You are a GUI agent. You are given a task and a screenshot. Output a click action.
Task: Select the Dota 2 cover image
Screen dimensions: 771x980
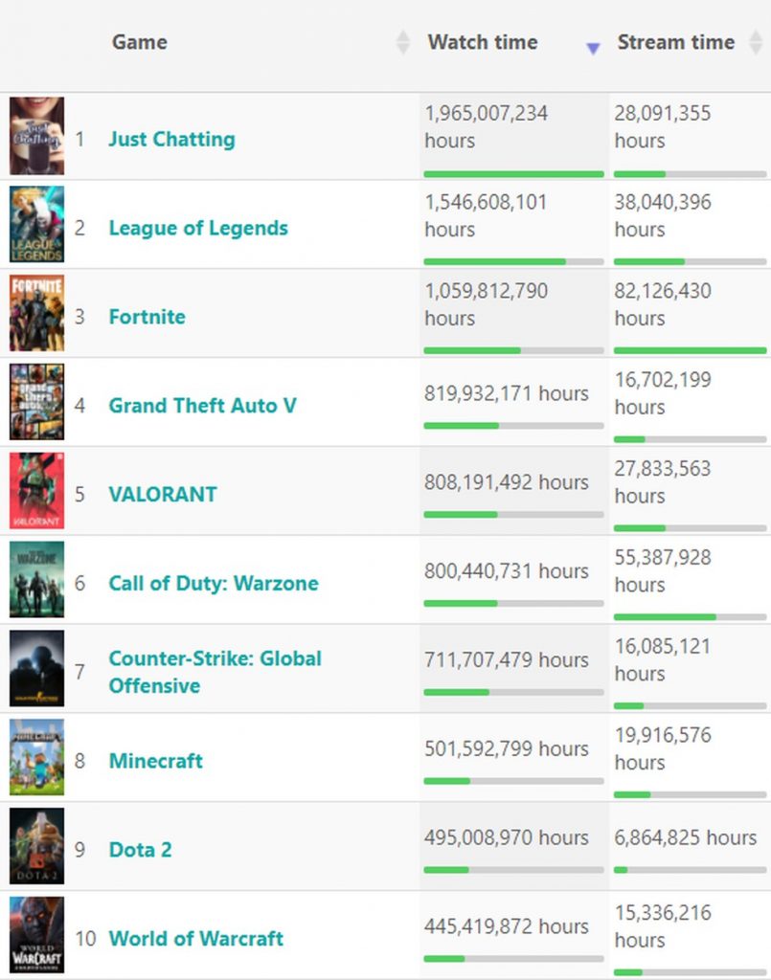pos(37,847)
